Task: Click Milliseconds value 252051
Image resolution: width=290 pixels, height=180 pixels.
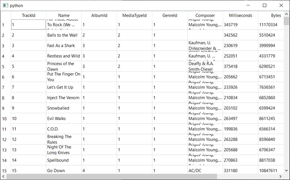Action: click(x=240, y=56)
